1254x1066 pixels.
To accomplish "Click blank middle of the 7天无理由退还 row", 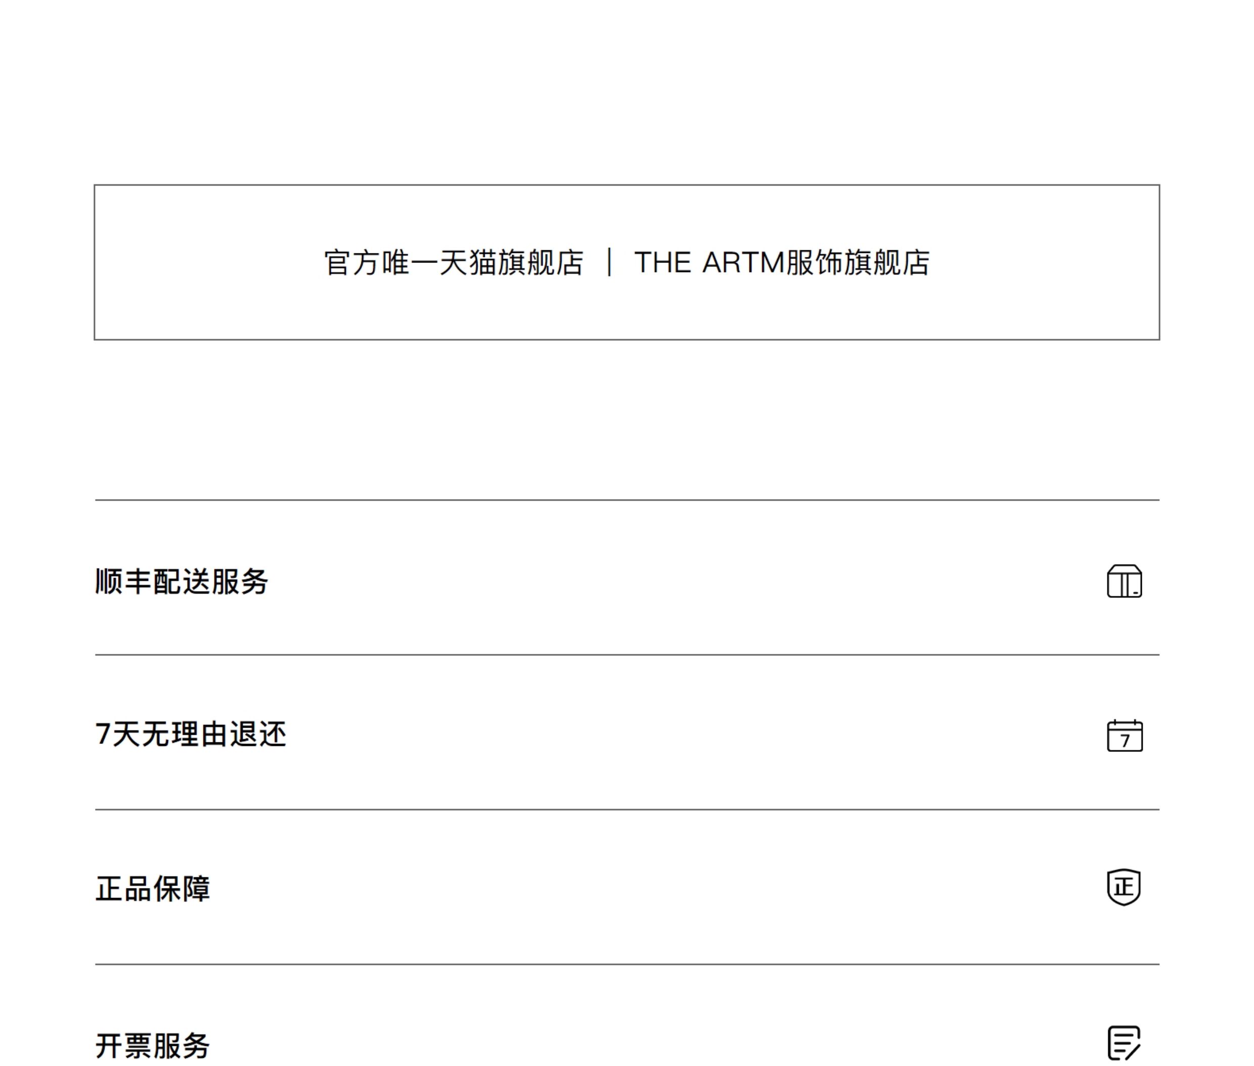I will (x=665, y=735).
